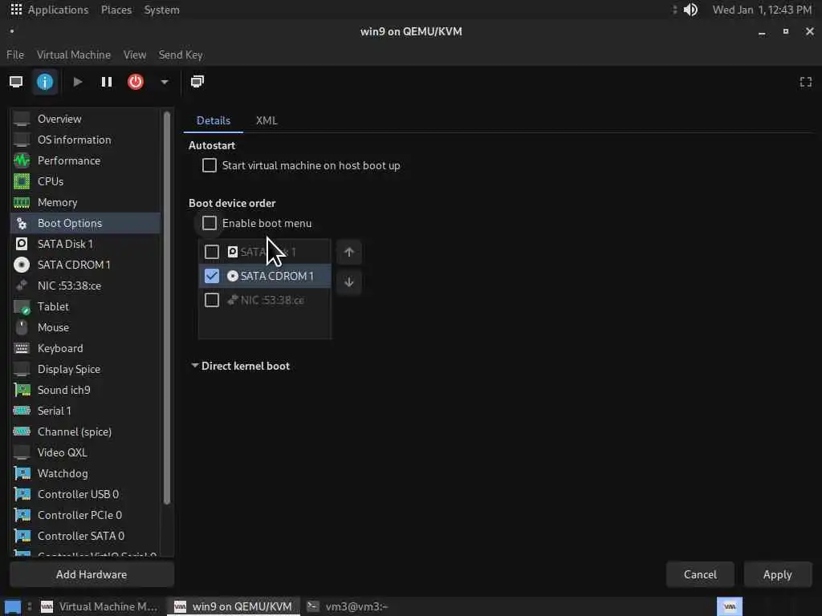Select Keyboard device entry
Screen dimensions: 822x616
[x=85, y=348]
